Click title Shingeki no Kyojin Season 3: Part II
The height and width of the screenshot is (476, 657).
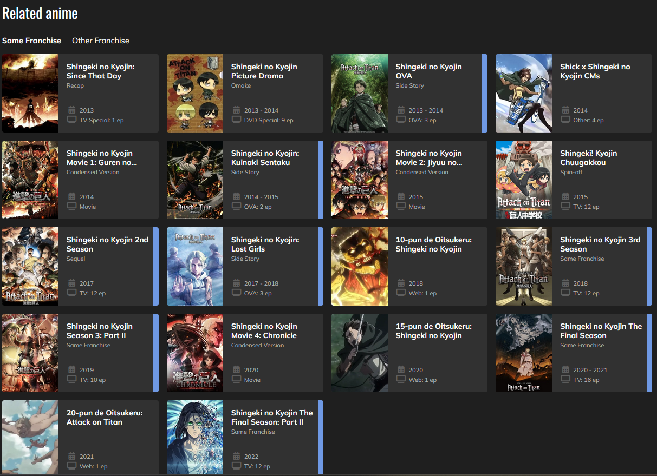(100, 331)
